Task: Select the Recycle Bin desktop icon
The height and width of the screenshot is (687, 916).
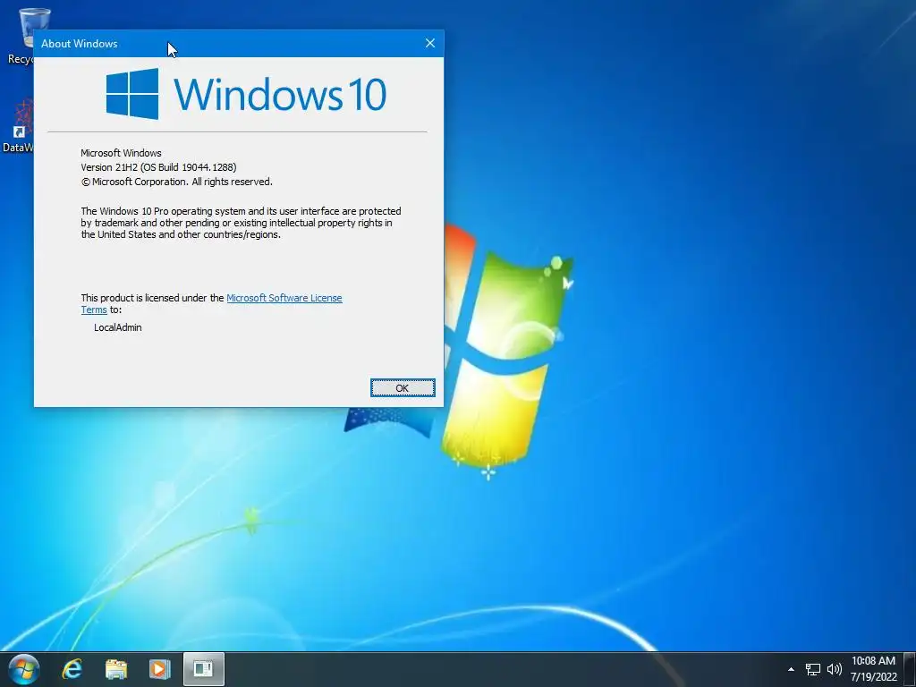Action: tap(21, 36)
